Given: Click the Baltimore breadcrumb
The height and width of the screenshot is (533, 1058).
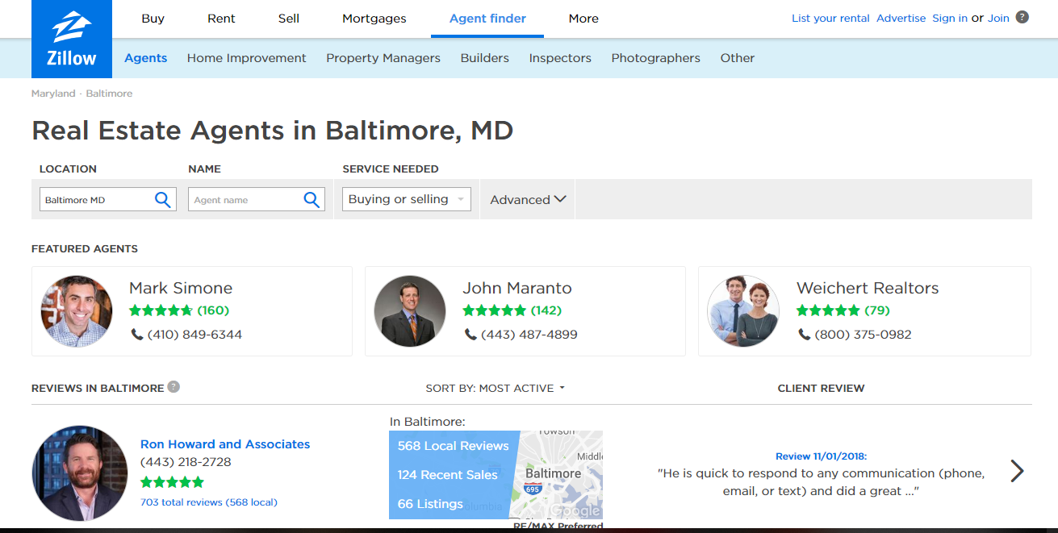Looking at the screenshot, I should [109, 94].
